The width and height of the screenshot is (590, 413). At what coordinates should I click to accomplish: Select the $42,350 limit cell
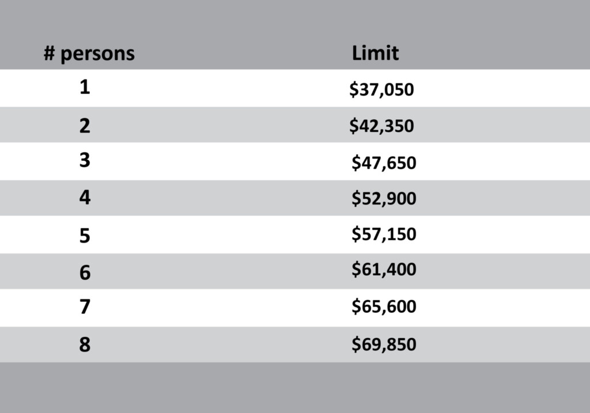click(x=381, y=126)
